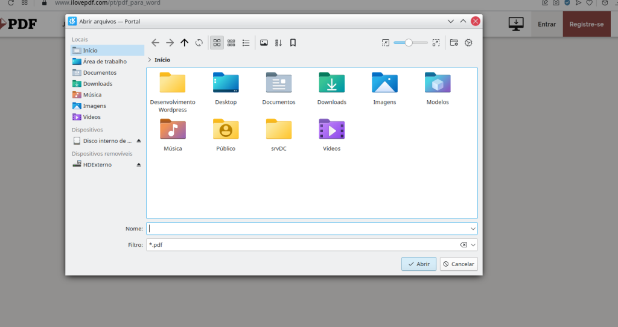Image resolution: width=618 pixels, height=327 pixels.
Task: Select the Desktop folder icon
Action: tap(226, 88)
